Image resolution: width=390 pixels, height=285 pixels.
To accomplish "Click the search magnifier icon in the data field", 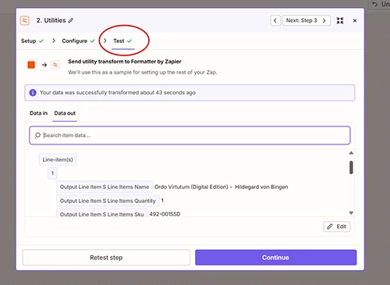I will click(x=37, y=135).
